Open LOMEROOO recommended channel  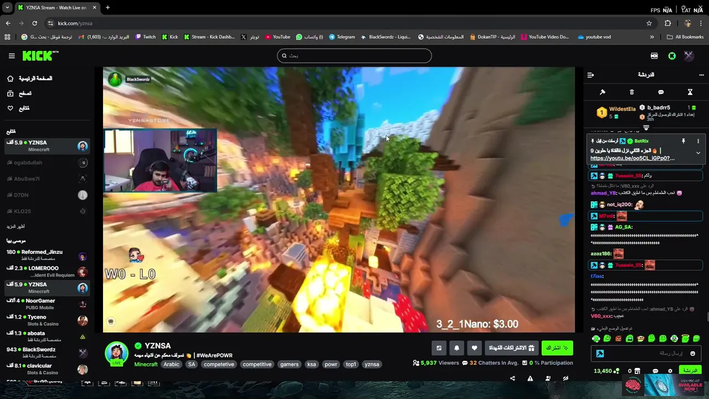(x=47, y=272)
